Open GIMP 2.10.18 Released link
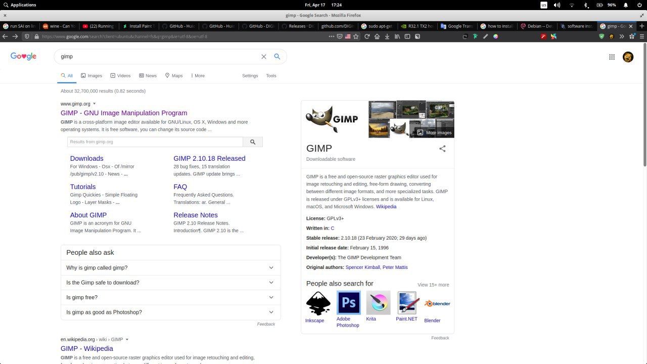This screenshot has width=647, height=364. 209,158
